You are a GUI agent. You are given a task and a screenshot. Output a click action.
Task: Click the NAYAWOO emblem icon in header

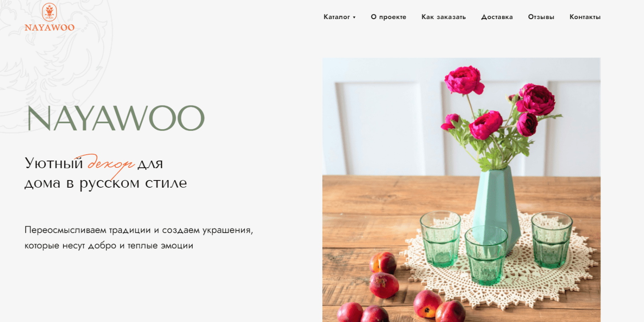point(50,12)
